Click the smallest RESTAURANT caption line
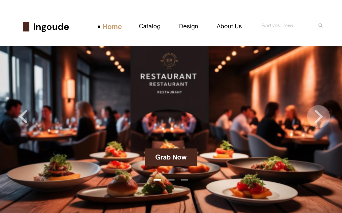The image size is (342, 213). [x=169, y=92]
